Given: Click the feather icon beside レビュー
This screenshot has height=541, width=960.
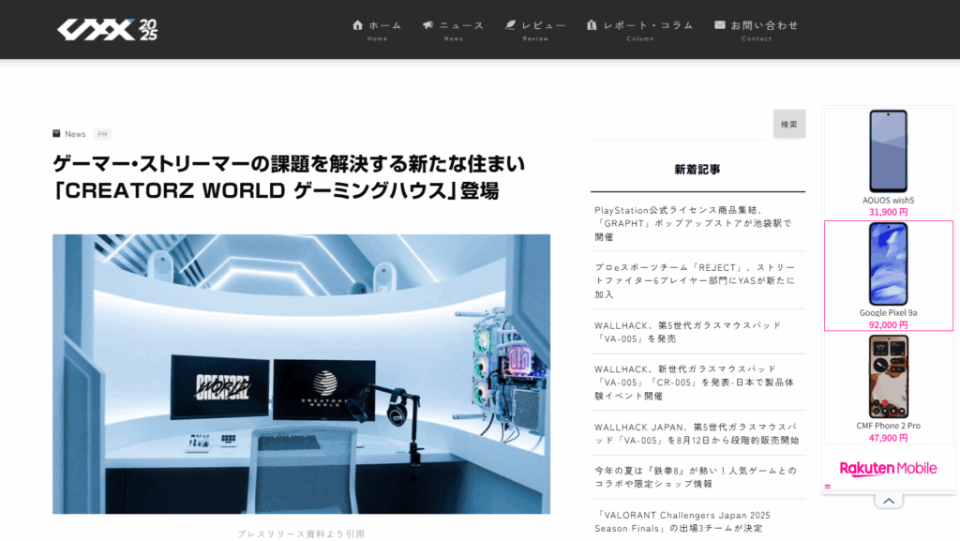Looking at the screenshot, I should coord(510,25).
